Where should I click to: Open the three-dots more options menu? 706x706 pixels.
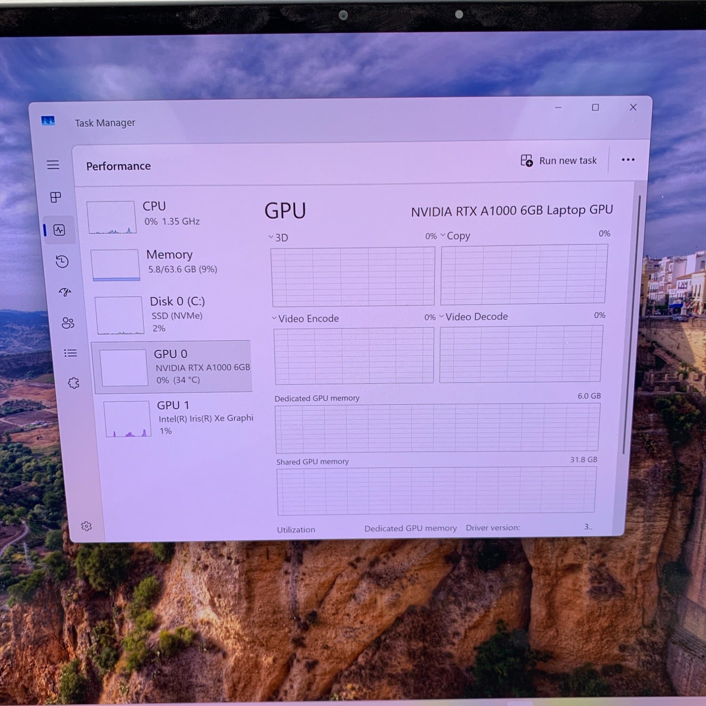click(628, 160)
